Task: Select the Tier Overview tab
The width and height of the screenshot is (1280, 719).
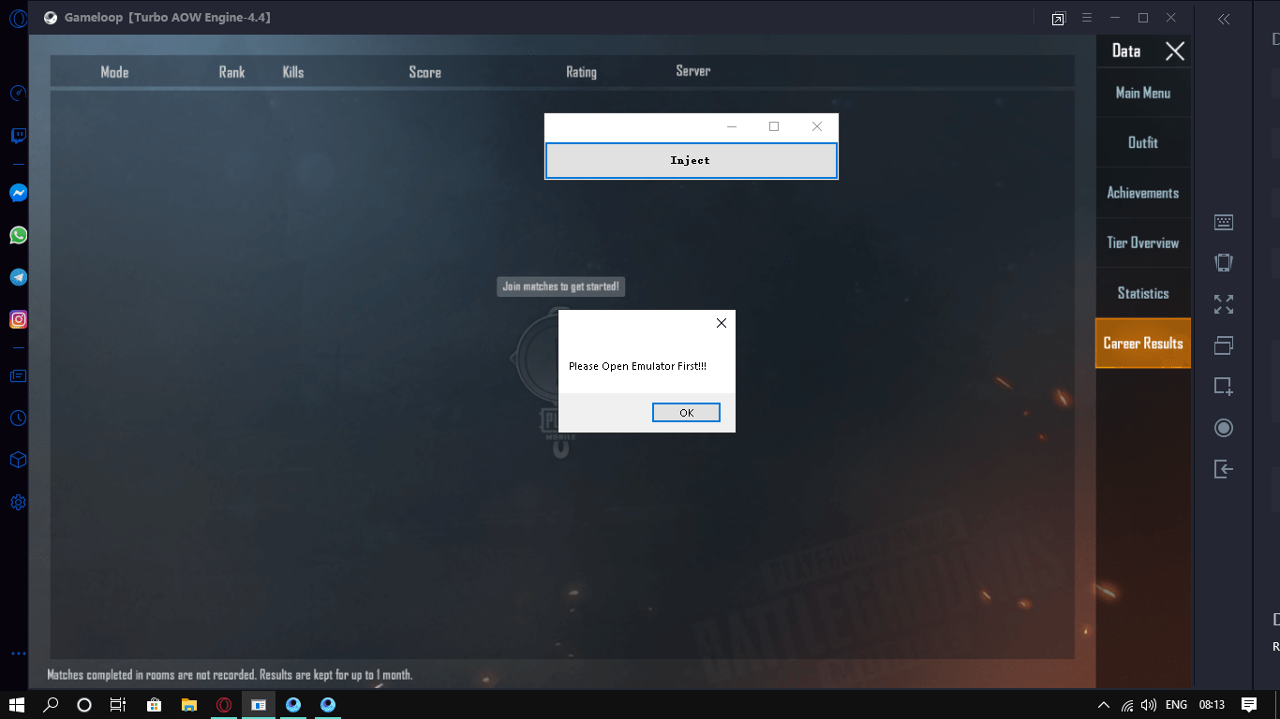Action: pyautogui.click(x=1142, y=242)
